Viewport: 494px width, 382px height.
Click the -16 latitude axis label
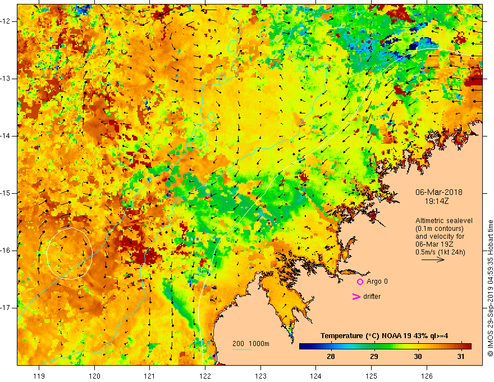tap(6, 251)
